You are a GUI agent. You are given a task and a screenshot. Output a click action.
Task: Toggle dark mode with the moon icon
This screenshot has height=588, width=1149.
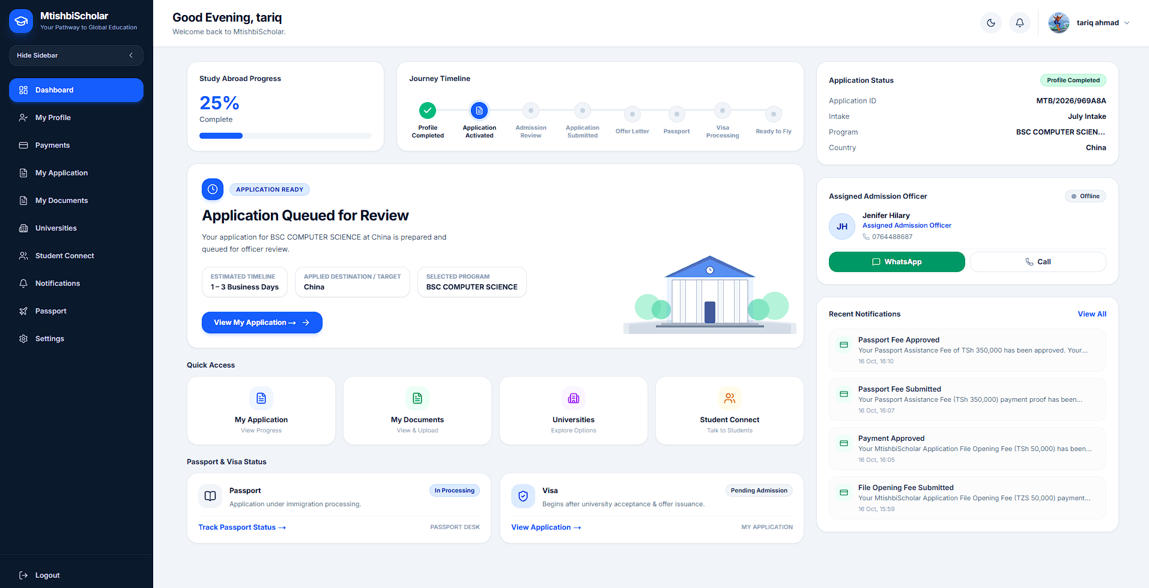[x=991, y=23]
